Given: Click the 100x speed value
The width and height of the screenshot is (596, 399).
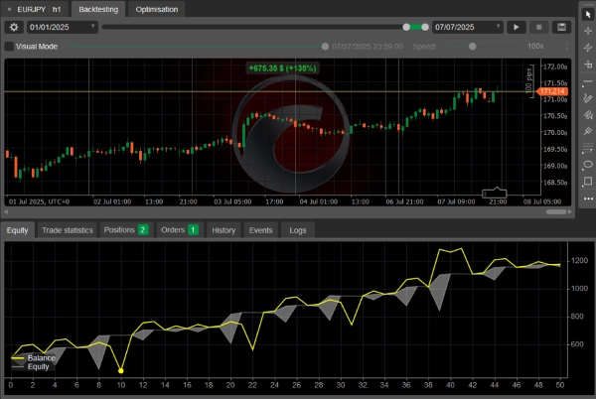Looking at the screenshot, I should (x=535, y=47).
